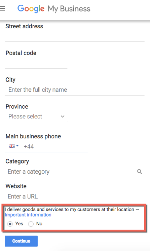Expand the Province chevron arrow
150x251 pixels.
point(63,117)
